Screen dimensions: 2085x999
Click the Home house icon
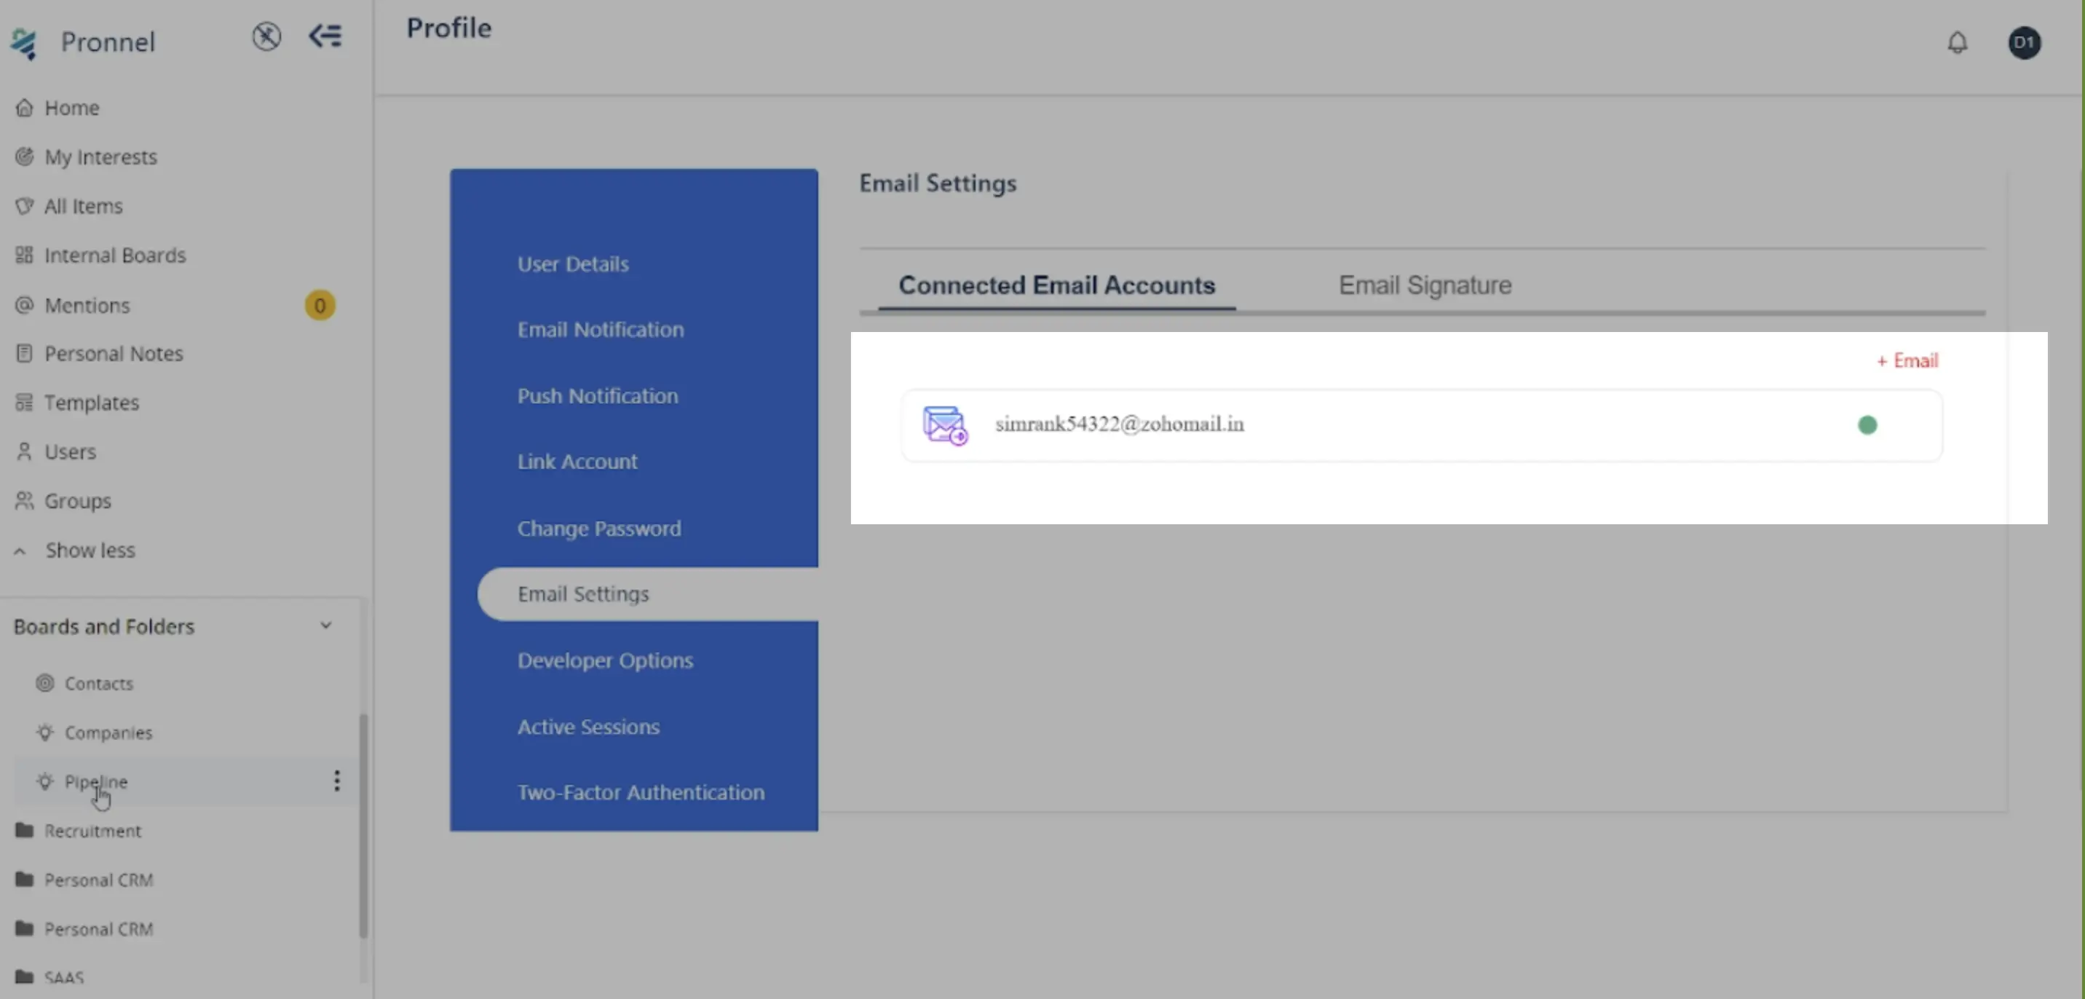pos(24,107)
